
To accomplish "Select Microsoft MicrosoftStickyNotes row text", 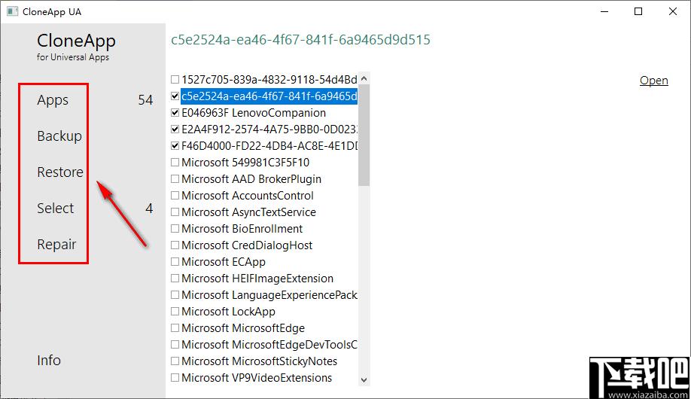I will pos(259,361).
